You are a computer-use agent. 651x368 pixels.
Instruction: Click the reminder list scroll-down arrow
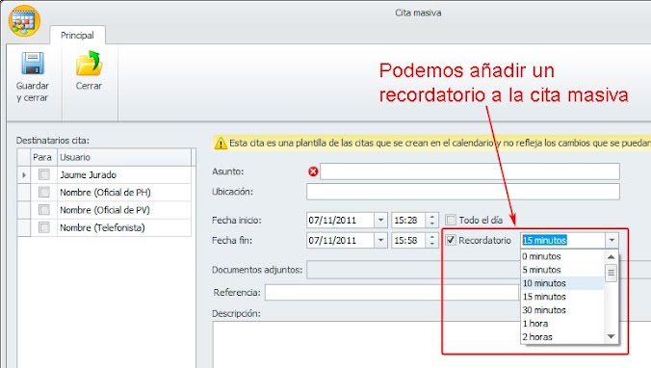coord(611,336)
